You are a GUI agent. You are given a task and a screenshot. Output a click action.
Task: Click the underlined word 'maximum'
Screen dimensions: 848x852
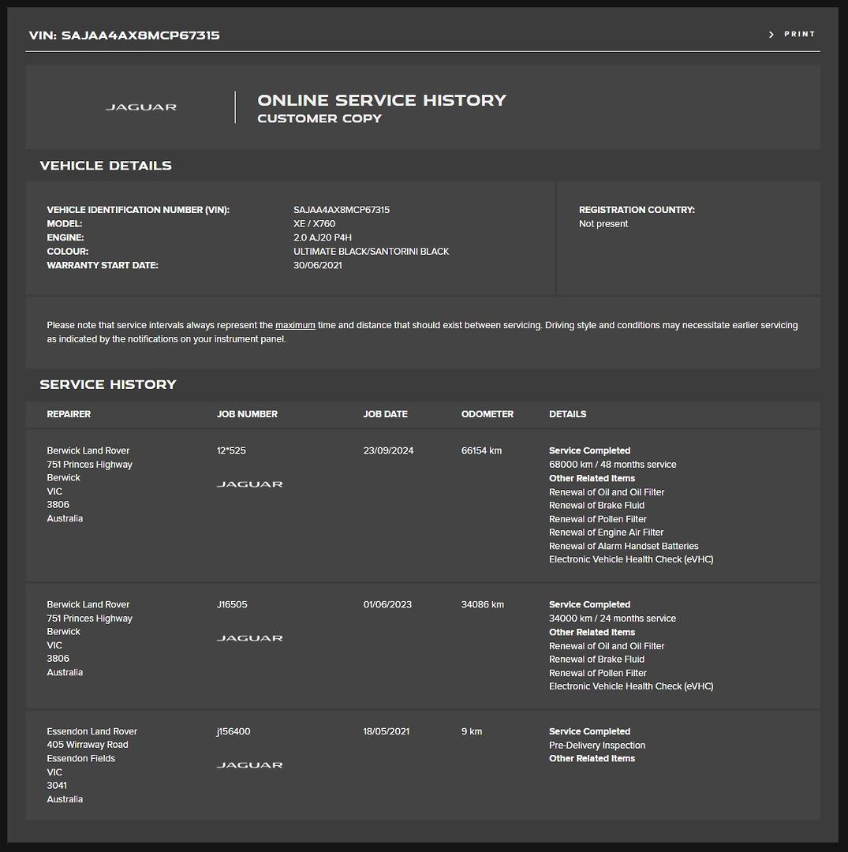pyautogui.click(x=295, y=325)
